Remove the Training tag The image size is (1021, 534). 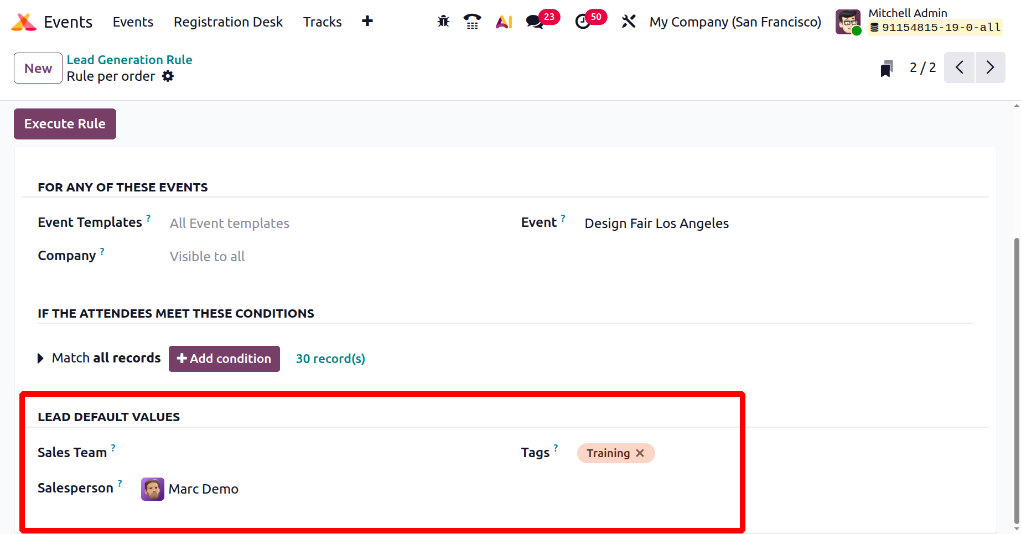(640, 453)
